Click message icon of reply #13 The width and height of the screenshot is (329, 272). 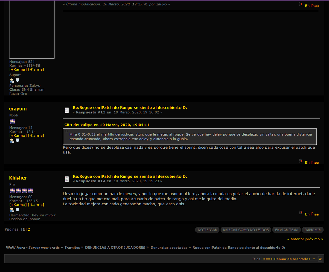[67, 110]
